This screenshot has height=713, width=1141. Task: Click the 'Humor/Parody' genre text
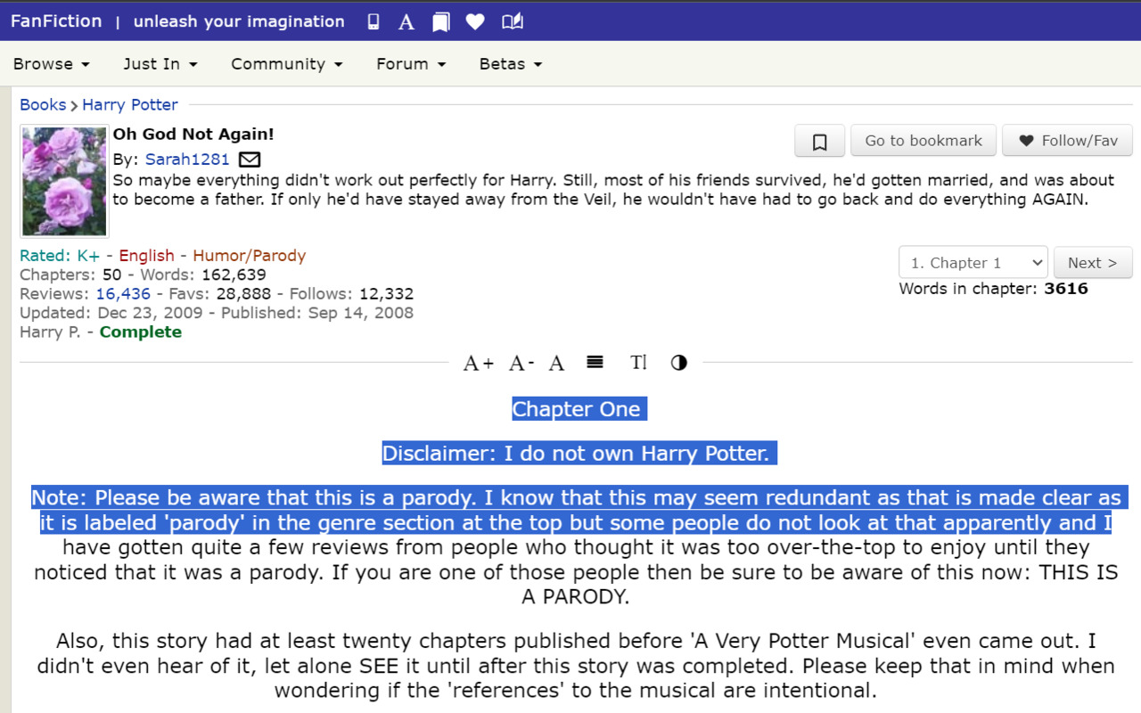pyautogui.click(x=249, y=256)
